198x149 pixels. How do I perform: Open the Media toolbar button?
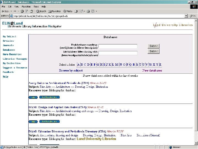click(x=68, y=11)
